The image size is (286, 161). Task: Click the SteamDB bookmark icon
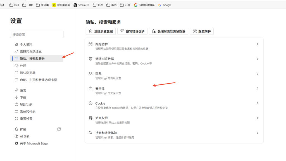pyautogui.click(x=75, y=5)
